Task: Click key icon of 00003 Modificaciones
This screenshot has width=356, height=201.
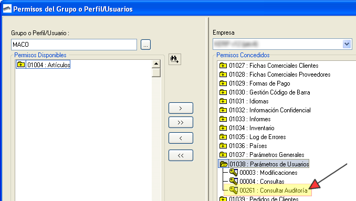Action: point(234,173)
